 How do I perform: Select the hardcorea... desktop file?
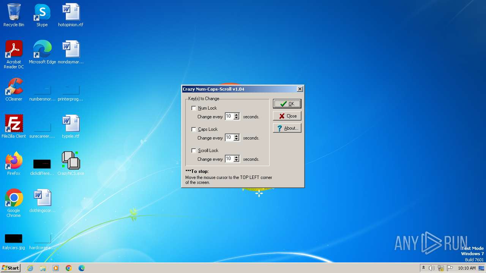pos(42,241)
